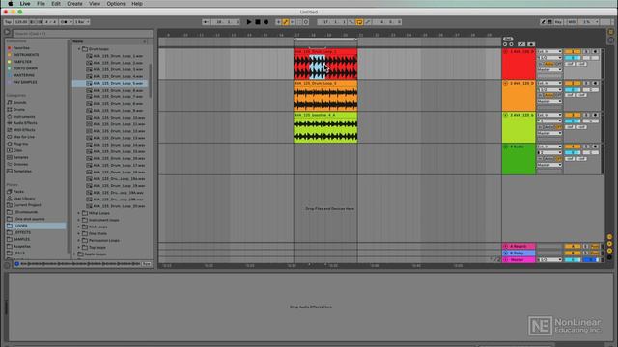Arm the Arrangement Record button
The height and width of the screenshot is (347, 618).
point(267,22)
